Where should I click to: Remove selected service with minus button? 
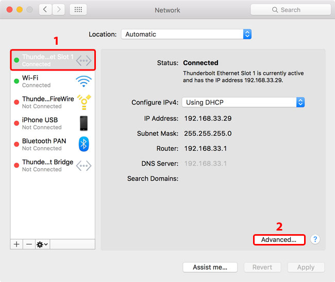click(29, 244)
